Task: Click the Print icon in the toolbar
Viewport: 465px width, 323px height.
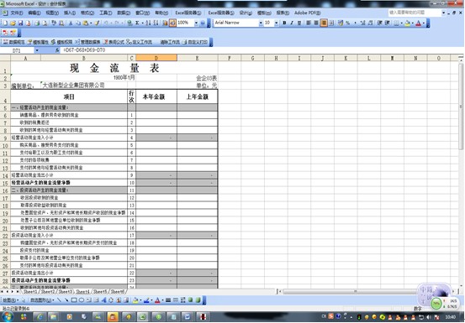Action: click(37, 23)
